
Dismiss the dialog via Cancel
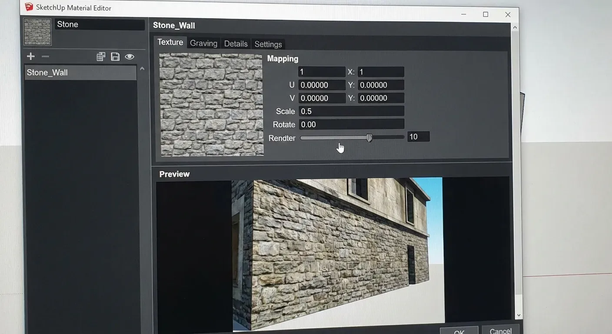click(500, 331)
